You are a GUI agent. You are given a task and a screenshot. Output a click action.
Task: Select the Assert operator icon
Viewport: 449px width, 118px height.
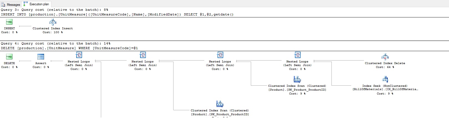tap(41, 57)
